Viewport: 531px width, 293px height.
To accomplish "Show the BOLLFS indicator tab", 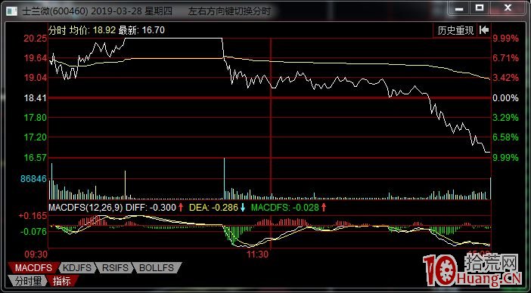I will [157, 268].
